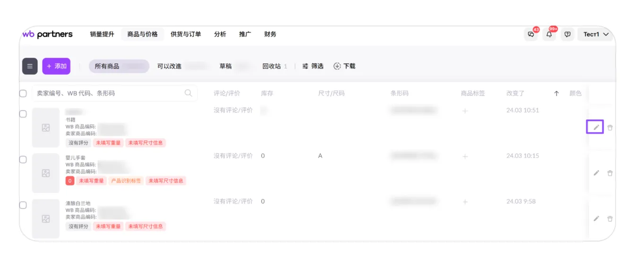Open the notifications bell icon
This screenshot has width=635, height=267.
(549, 34)
